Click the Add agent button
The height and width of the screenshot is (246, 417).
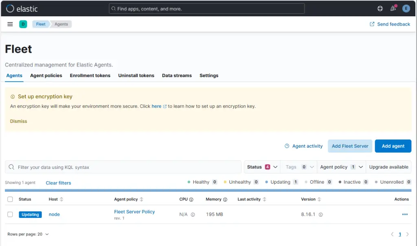(x=393, y=146)
